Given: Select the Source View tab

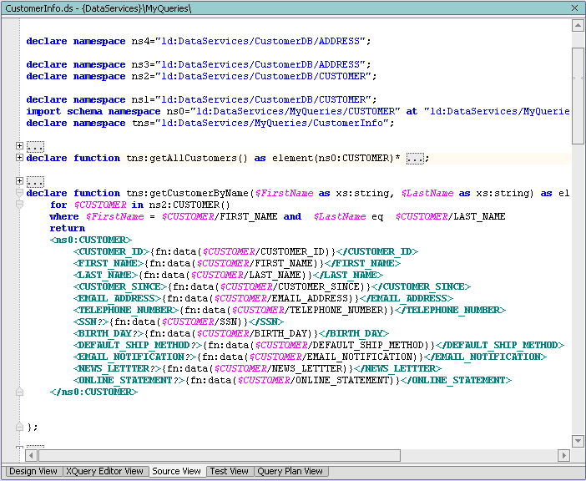Looking at the screenshot, I should pyautogui.click(x=176, y=471).
